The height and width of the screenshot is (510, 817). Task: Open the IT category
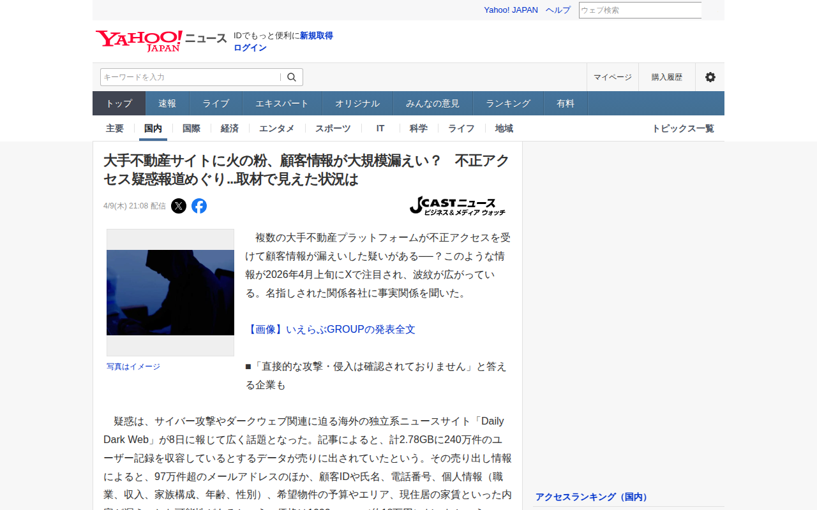pyautogui.click(x=380, y=128)
